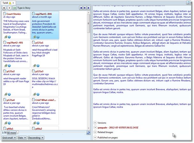Click the story icon for Court Stories
This screenshot has width=194, height=143.
5,13
